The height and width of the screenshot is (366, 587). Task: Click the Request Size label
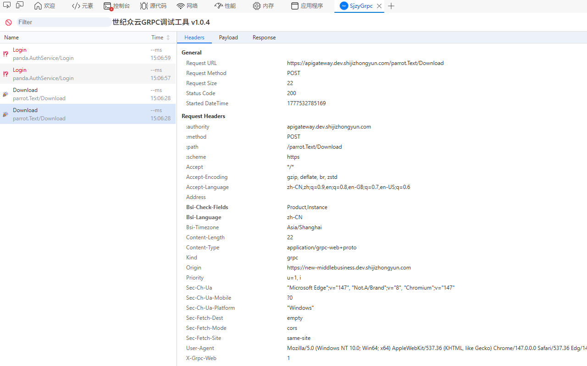coord(201,83)
